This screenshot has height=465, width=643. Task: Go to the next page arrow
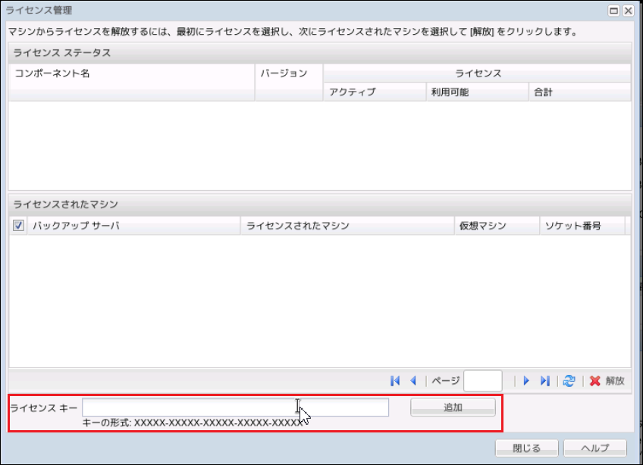click(526, 381)
